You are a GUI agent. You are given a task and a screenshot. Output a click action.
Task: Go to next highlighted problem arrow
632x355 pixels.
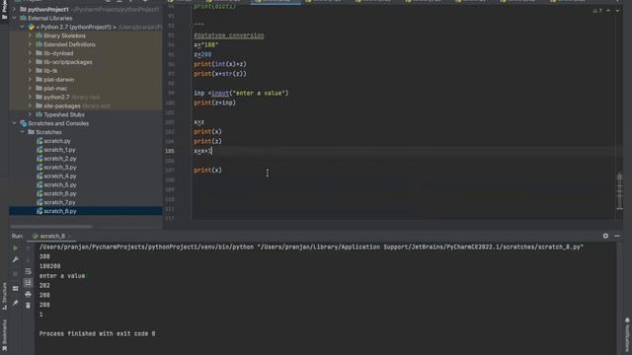[617, 11]
